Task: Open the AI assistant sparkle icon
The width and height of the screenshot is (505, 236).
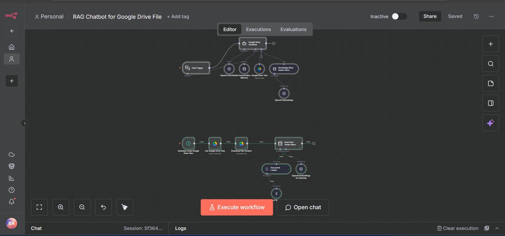Action: [x=491, y=123]
